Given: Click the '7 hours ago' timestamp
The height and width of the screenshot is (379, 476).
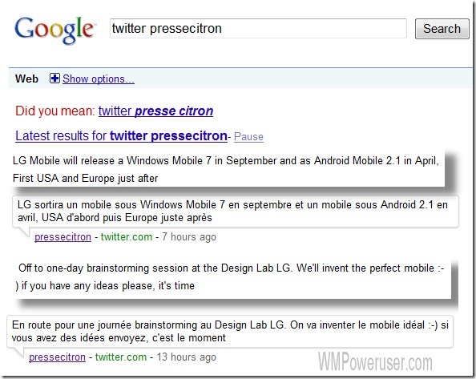Looking at the screenshot, I should 189,236.
